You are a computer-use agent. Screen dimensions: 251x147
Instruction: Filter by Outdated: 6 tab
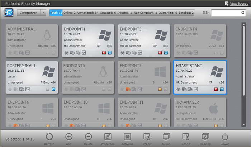pos(108,13)
